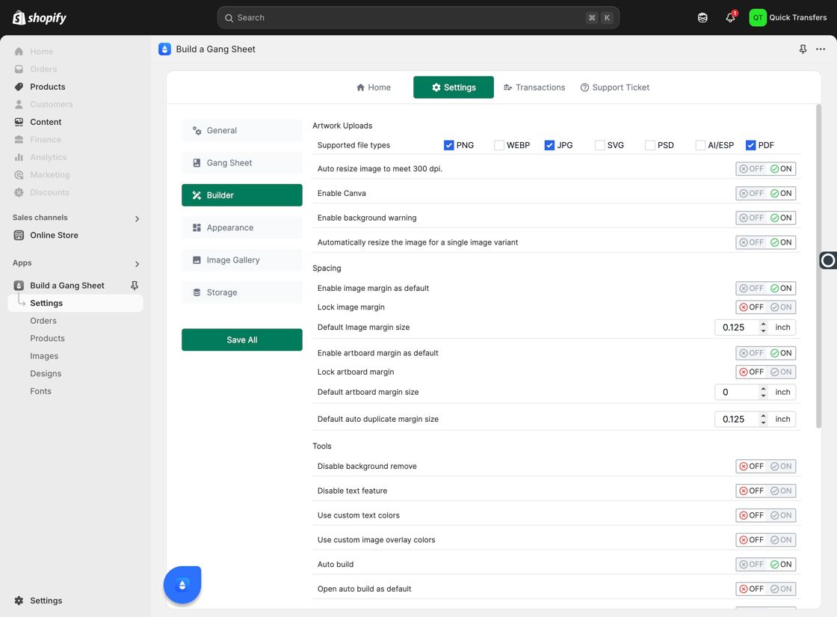The image size is (837, 617).
Task: Click the Discounts badge icon
Action: click(19, 192)
